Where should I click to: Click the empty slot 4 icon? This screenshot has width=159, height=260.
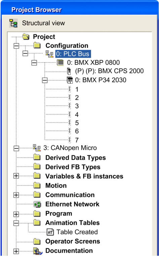point(70,114)
